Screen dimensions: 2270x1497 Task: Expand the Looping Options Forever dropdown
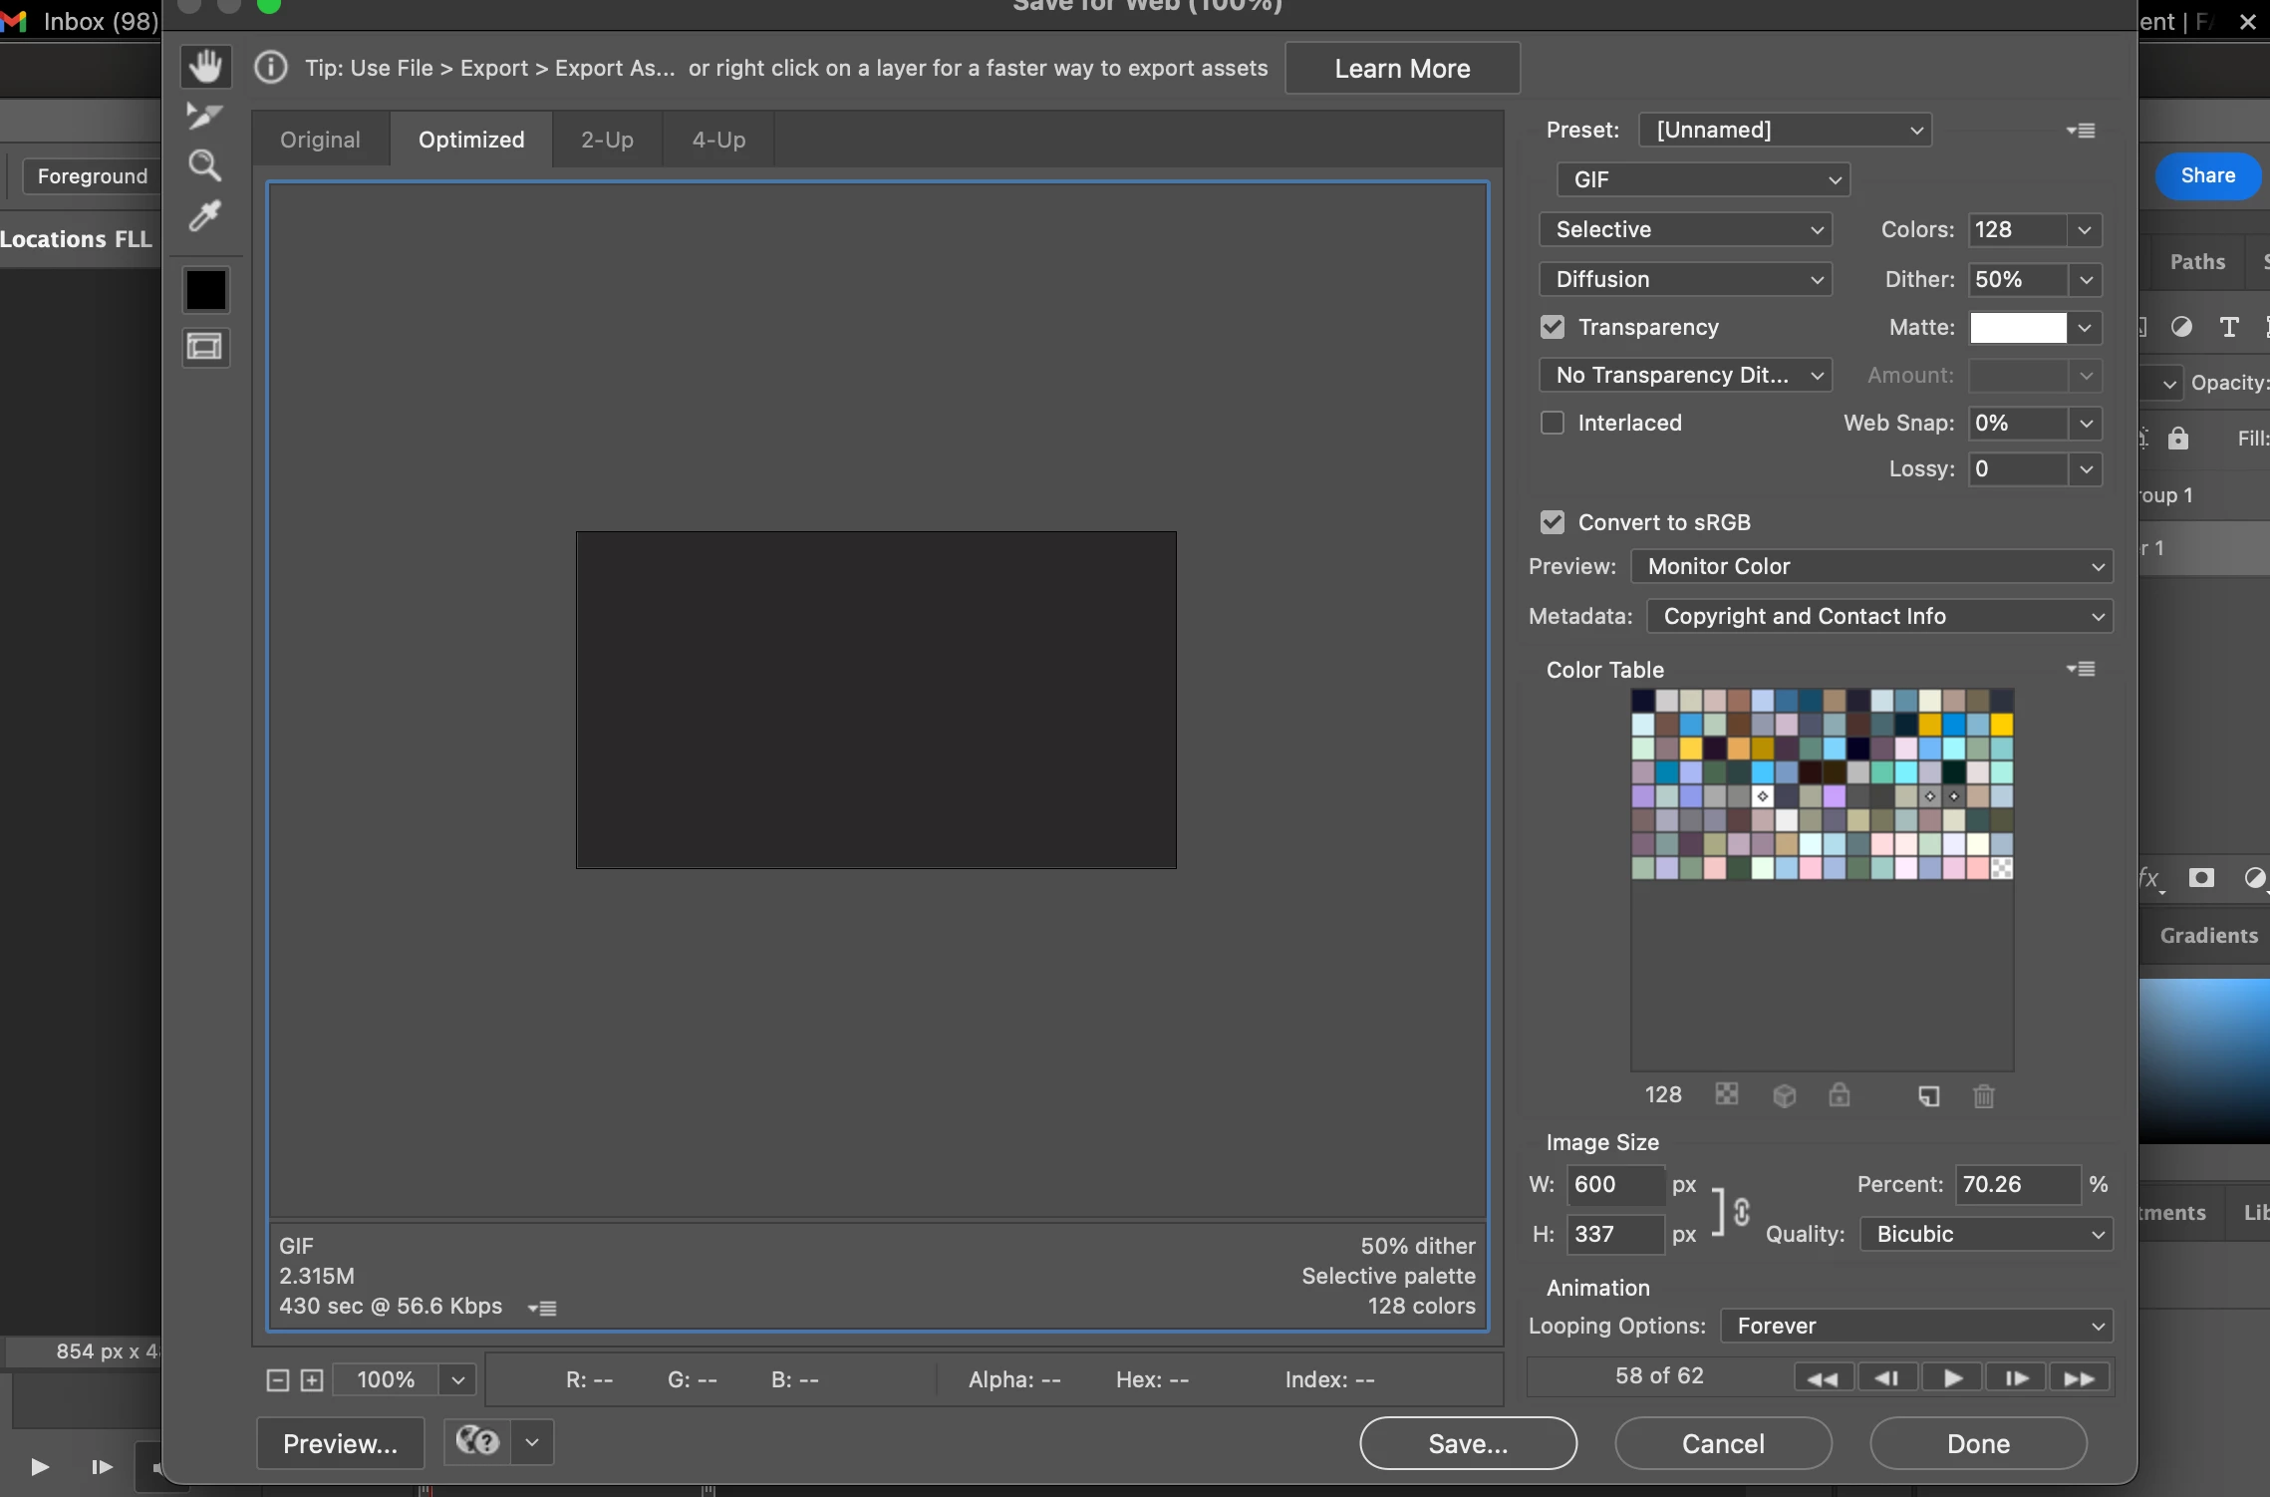(x=1916, y=1326)
